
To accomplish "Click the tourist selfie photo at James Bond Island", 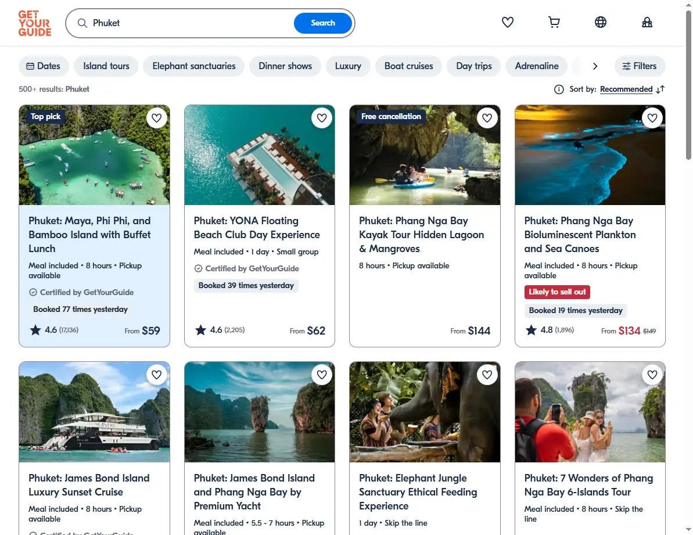I will tap(590, 412).
